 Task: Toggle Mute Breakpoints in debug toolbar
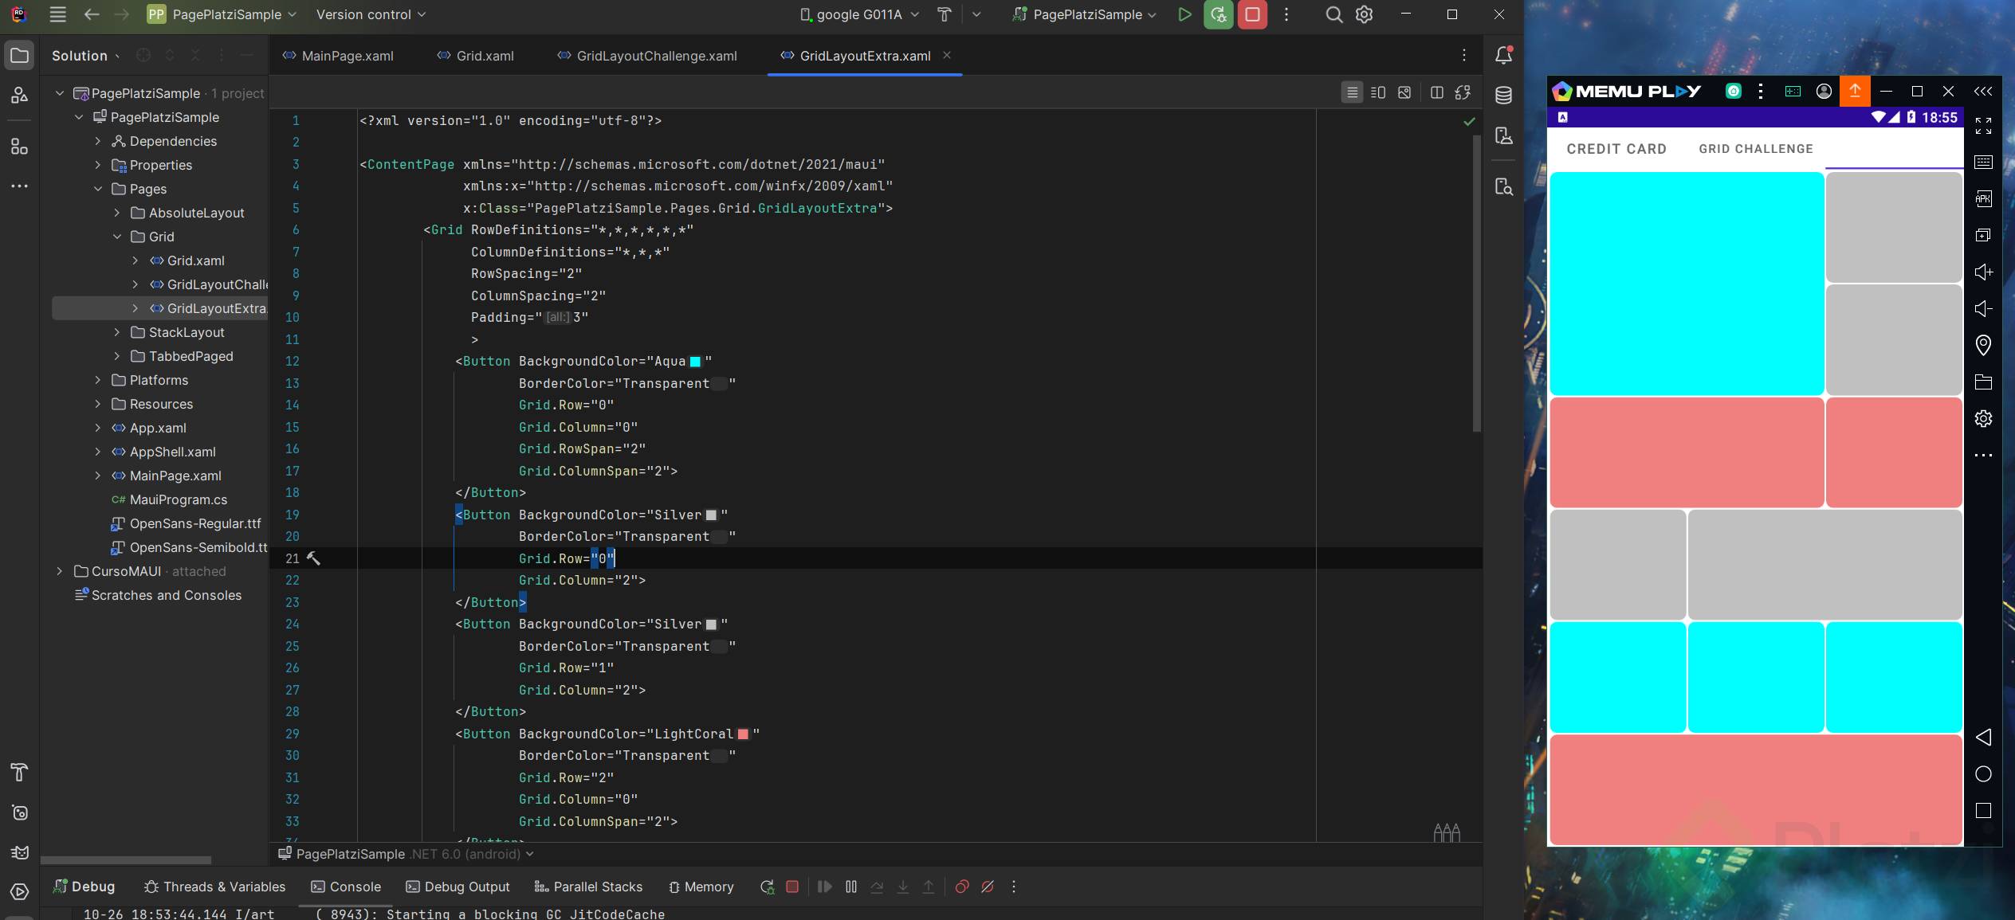(x=988, y=887)
